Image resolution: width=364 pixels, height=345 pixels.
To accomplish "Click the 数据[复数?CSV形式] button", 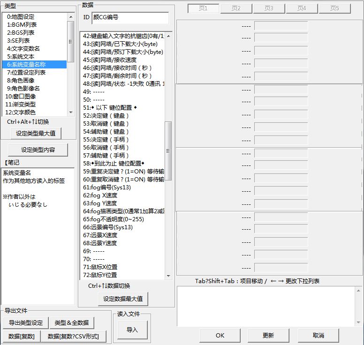I will [73, 337].
